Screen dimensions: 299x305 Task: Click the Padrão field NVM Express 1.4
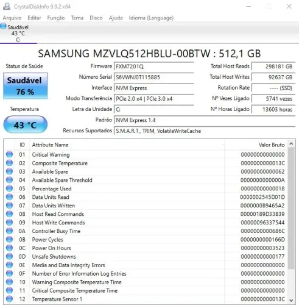click(205, 120)
